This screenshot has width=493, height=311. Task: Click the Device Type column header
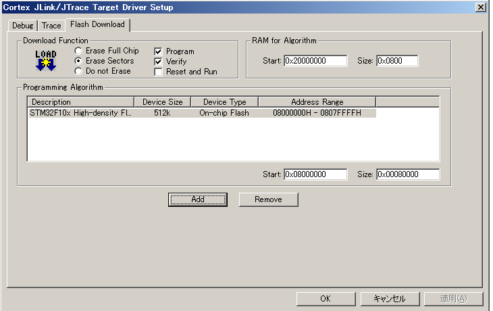click(x=225, y=102)
